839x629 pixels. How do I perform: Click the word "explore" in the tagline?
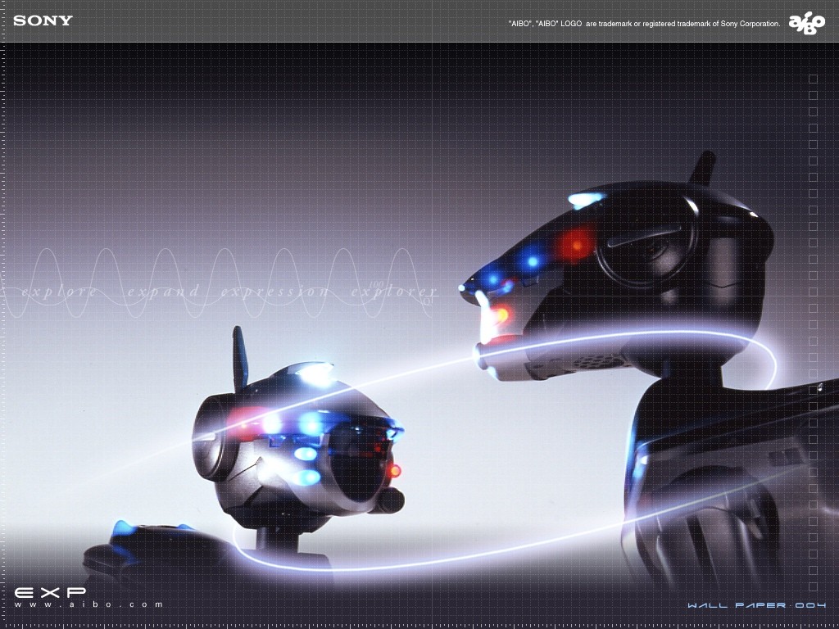59,292
